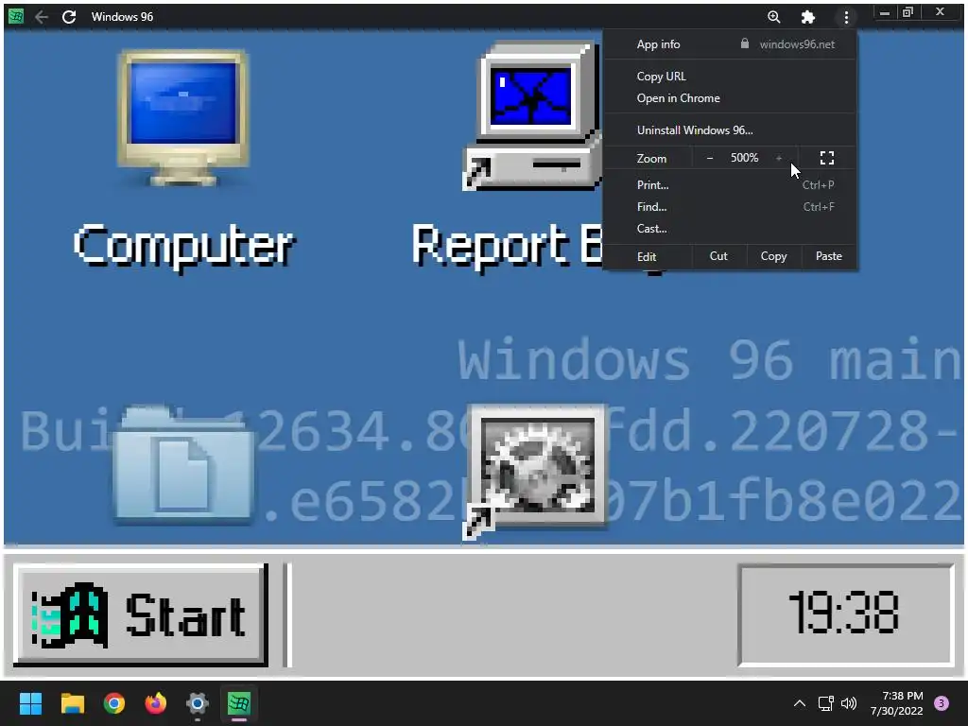Click the Windows 96 app icon in title bar
Screen dimensions: 968x726
pos(16,16)
